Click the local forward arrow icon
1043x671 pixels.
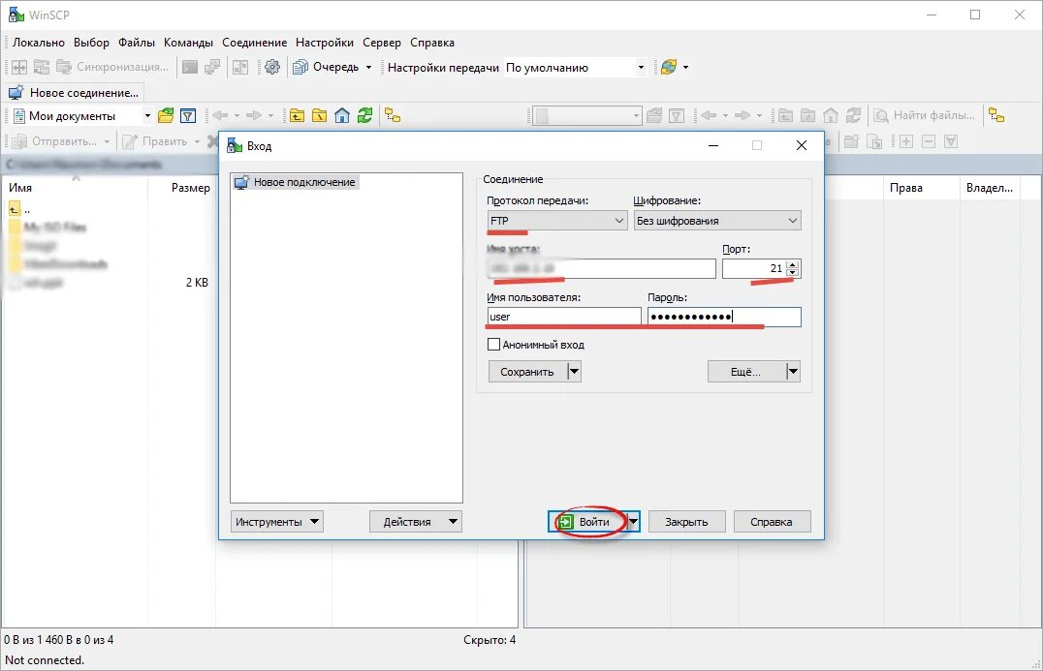pos(254,115)
